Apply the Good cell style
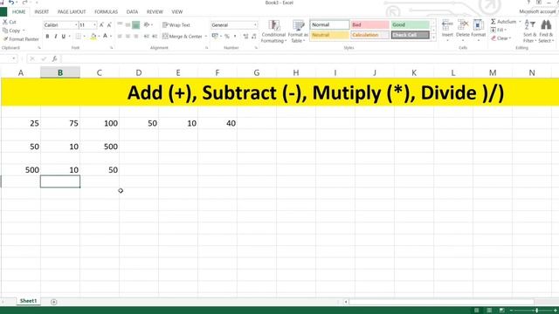 (x=411, y=24)
